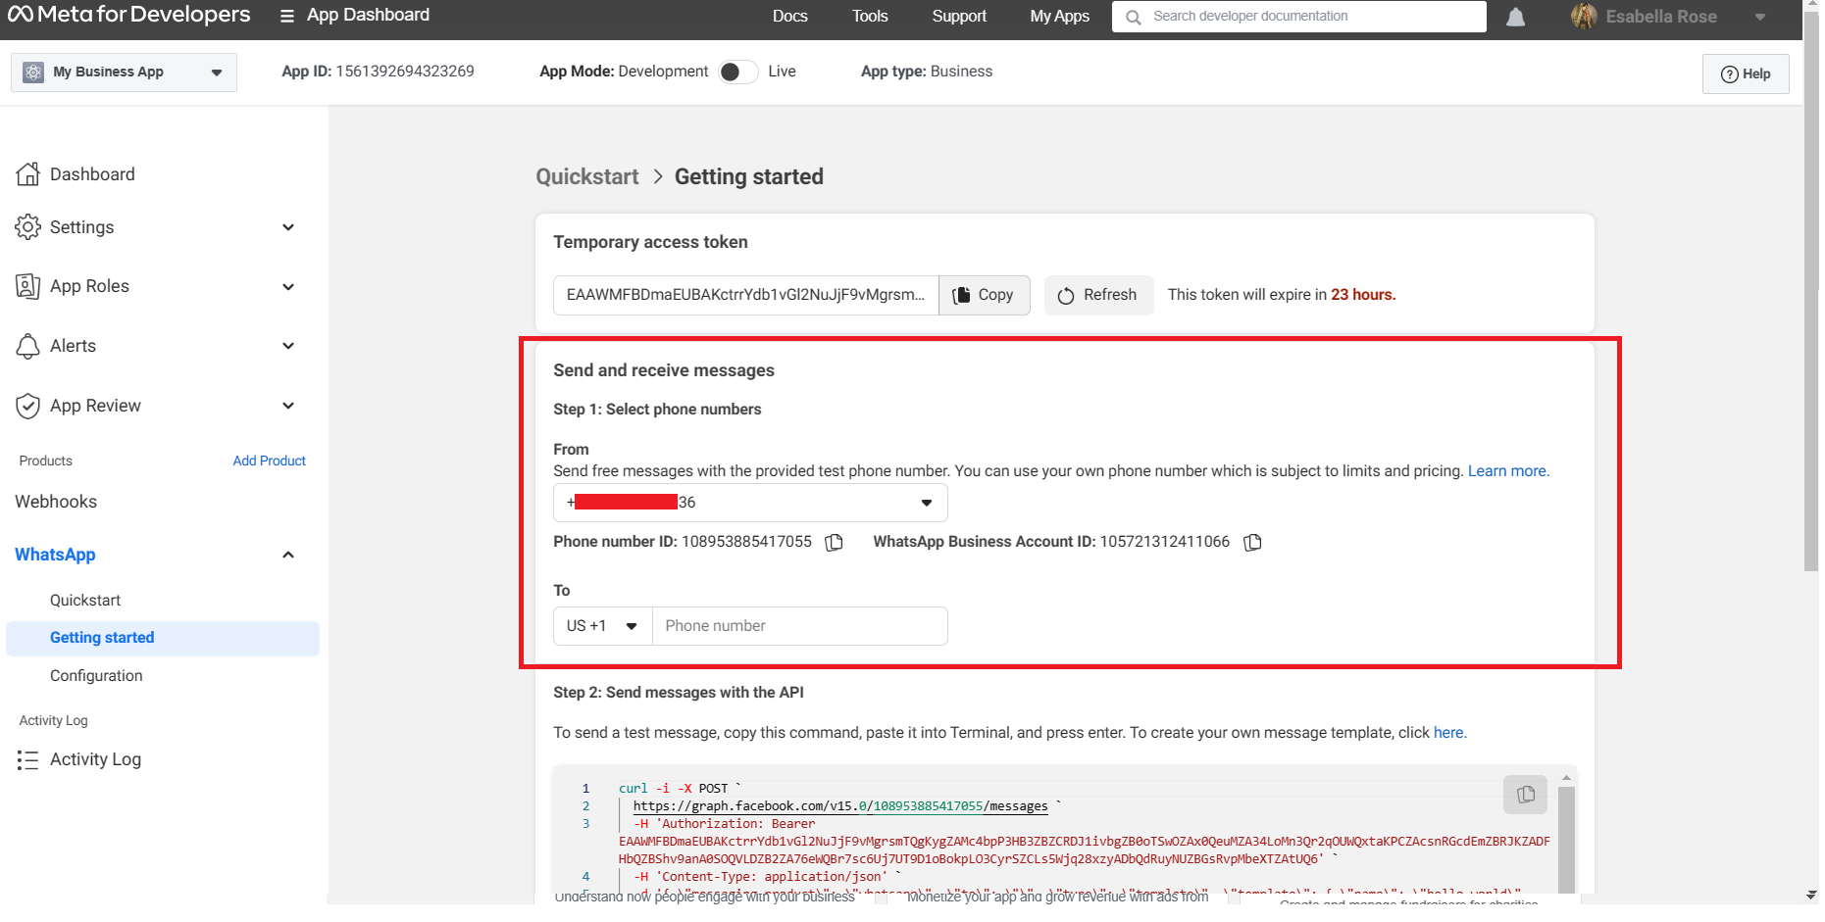Screen dimensions: 1825x922
Task: Click the Activity Log list icon
Action: point(27,760)
